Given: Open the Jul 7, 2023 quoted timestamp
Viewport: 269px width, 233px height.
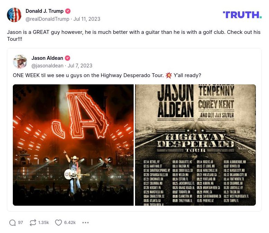Looking at the screenshot, I should pos(80,66).
